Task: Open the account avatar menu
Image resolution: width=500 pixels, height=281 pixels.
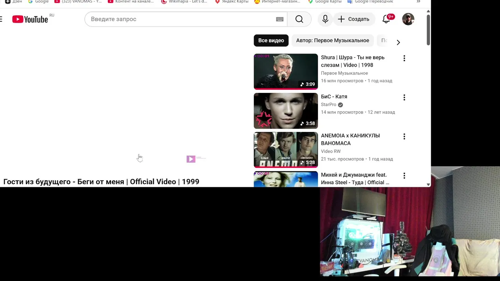Action: pos(408,19)
